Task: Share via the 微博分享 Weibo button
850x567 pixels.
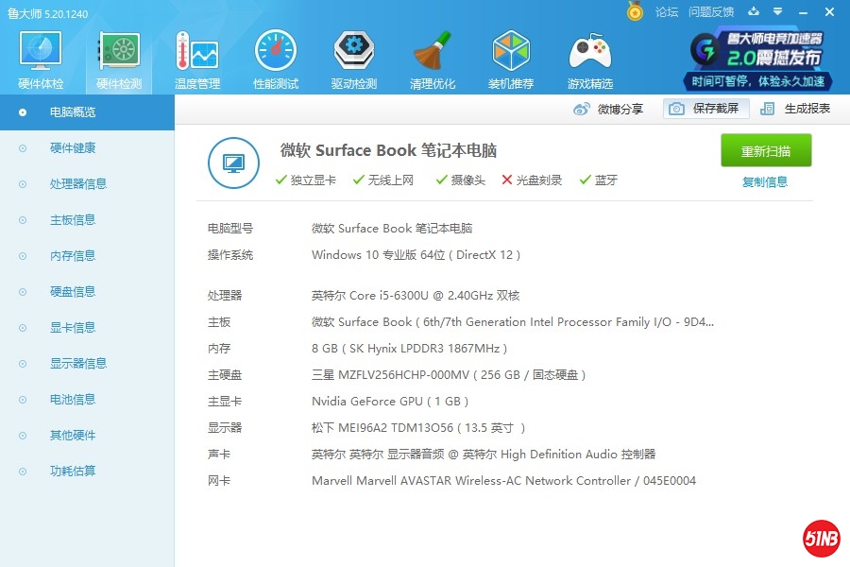Action: (609, 109)
